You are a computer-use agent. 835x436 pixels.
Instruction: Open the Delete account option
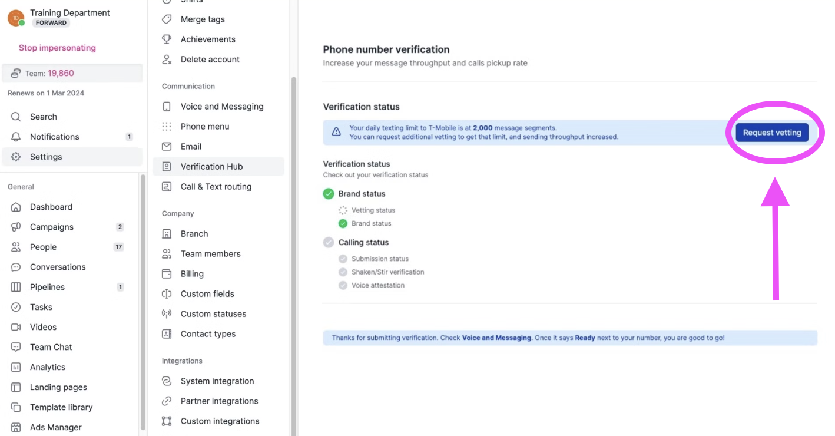(210, 59)
